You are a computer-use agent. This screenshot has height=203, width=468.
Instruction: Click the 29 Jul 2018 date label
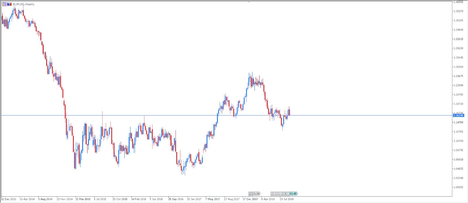point(287,199)
